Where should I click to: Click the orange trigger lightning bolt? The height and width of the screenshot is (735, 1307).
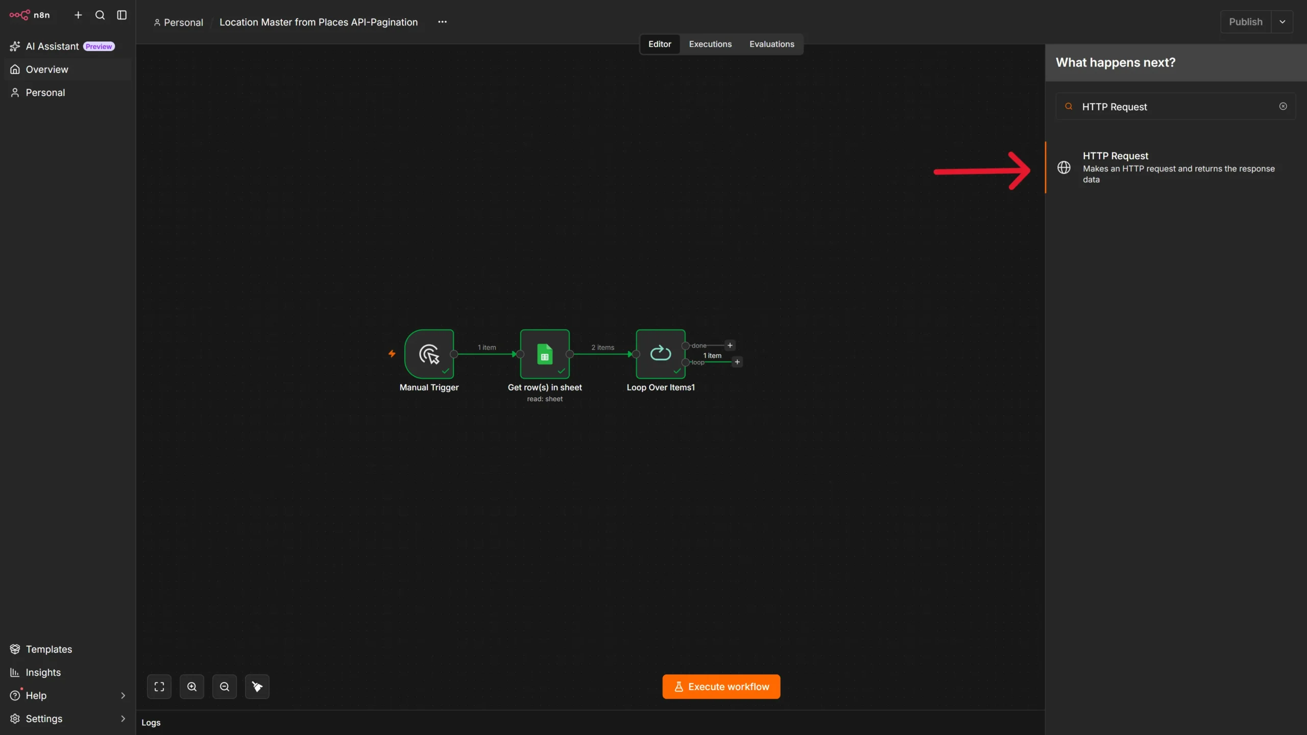pyautogui.click(x=392, y=354)
